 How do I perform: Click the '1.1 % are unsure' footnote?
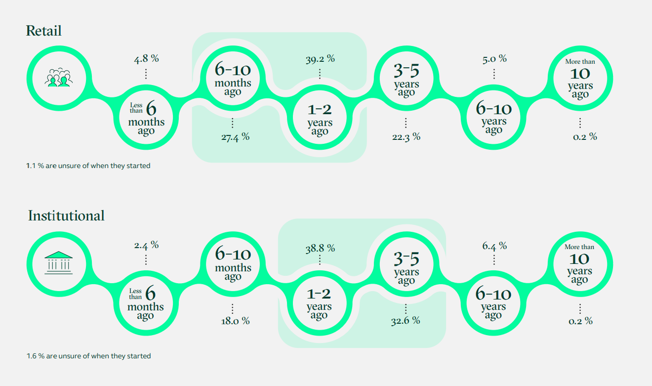click(x=88, y=166)
